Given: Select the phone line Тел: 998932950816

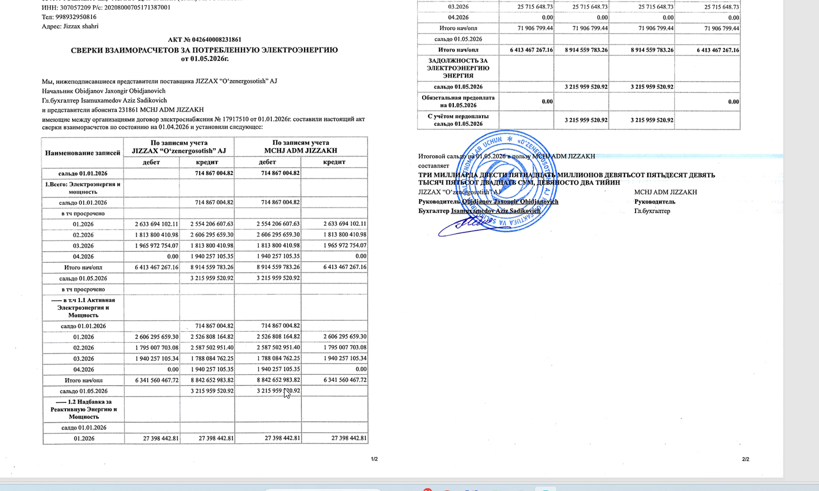Looking at the screenshot, I should tap(69, 17).
